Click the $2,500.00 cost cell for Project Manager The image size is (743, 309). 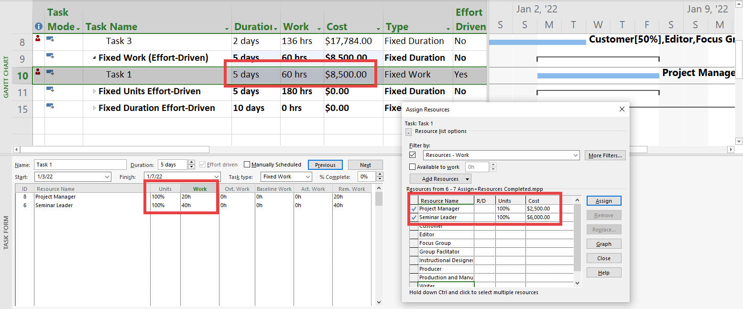pyautogui.click(x=549, y=209)
